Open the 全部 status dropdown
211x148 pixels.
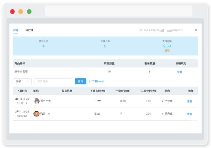22,81
